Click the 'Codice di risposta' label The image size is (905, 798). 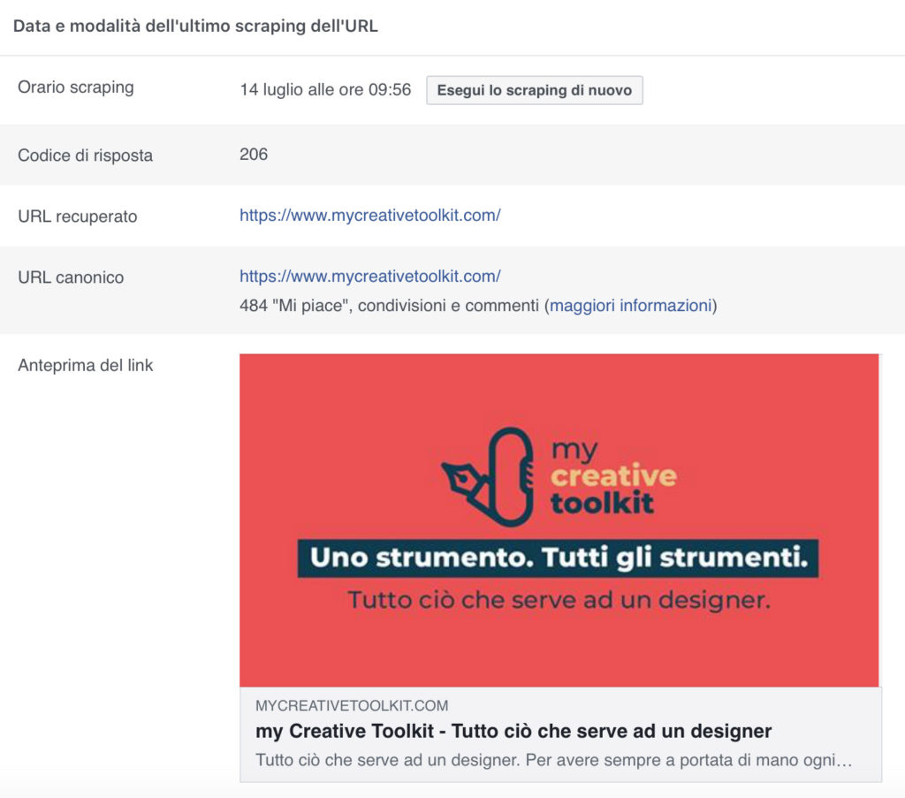click(x=86, y=156)
